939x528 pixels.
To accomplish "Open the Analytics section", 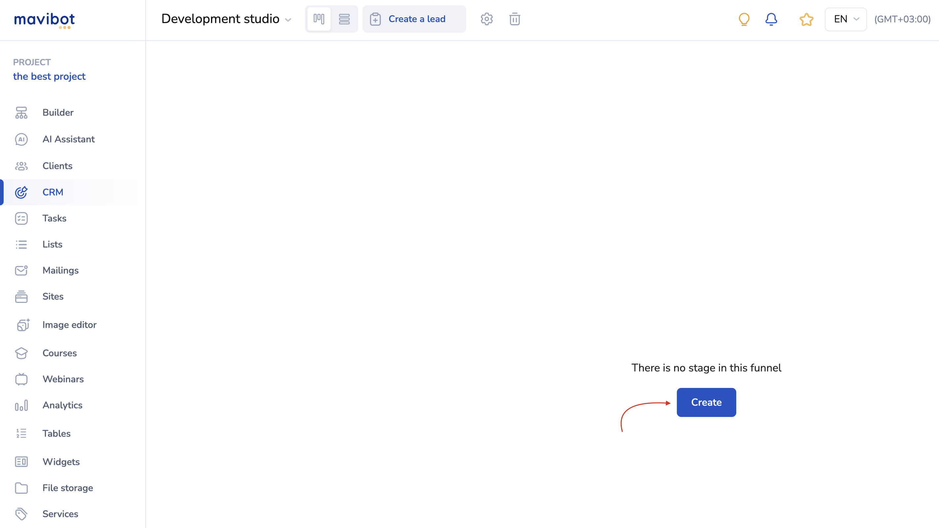I will [62, 405].
